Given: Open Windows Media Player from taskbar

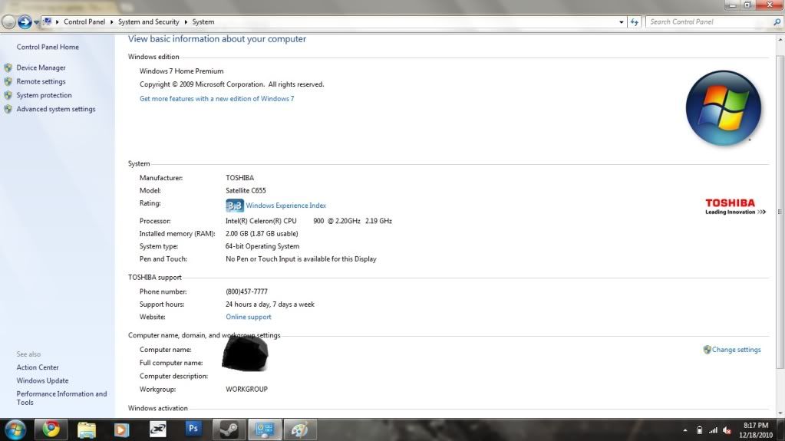Looking at the screenshot, I should 121,429.
